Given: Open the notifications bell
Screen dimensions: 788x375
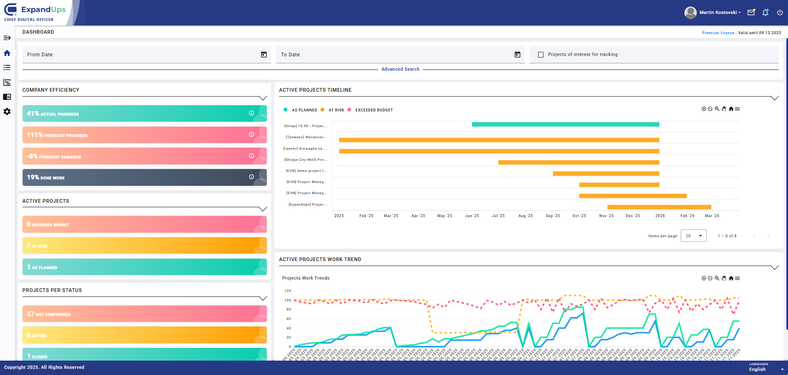Looking at the screenshot, I should pos(765,12).
